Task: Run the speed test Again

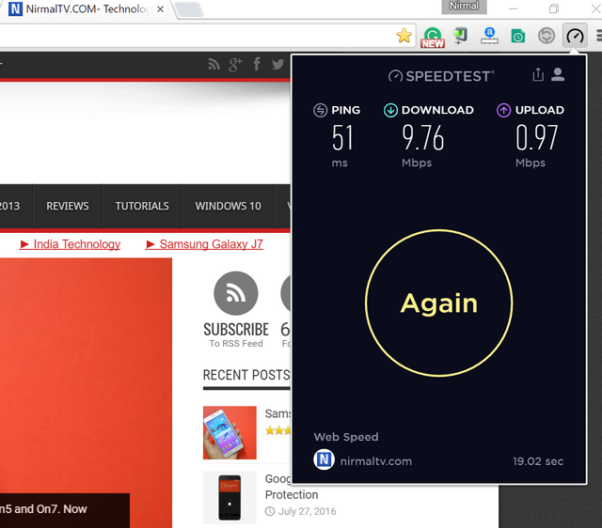Action: (x=439, y=303)
